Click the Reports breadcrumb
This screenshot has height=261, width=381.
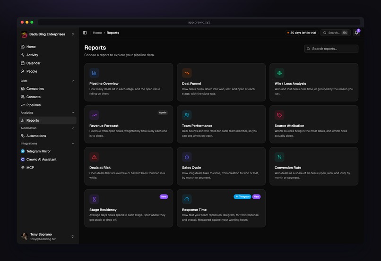113,33
